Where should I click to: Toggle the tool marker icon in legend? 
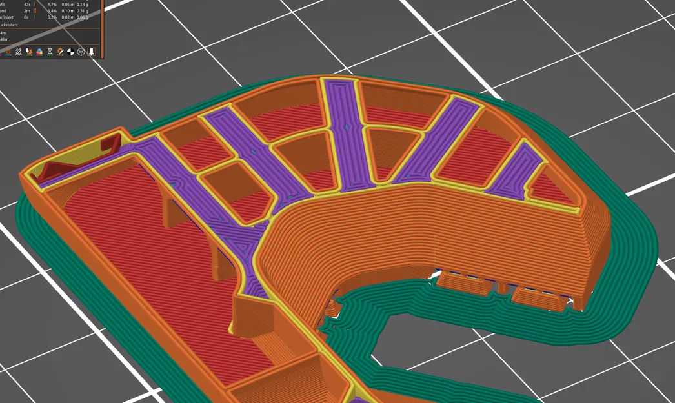91,52
